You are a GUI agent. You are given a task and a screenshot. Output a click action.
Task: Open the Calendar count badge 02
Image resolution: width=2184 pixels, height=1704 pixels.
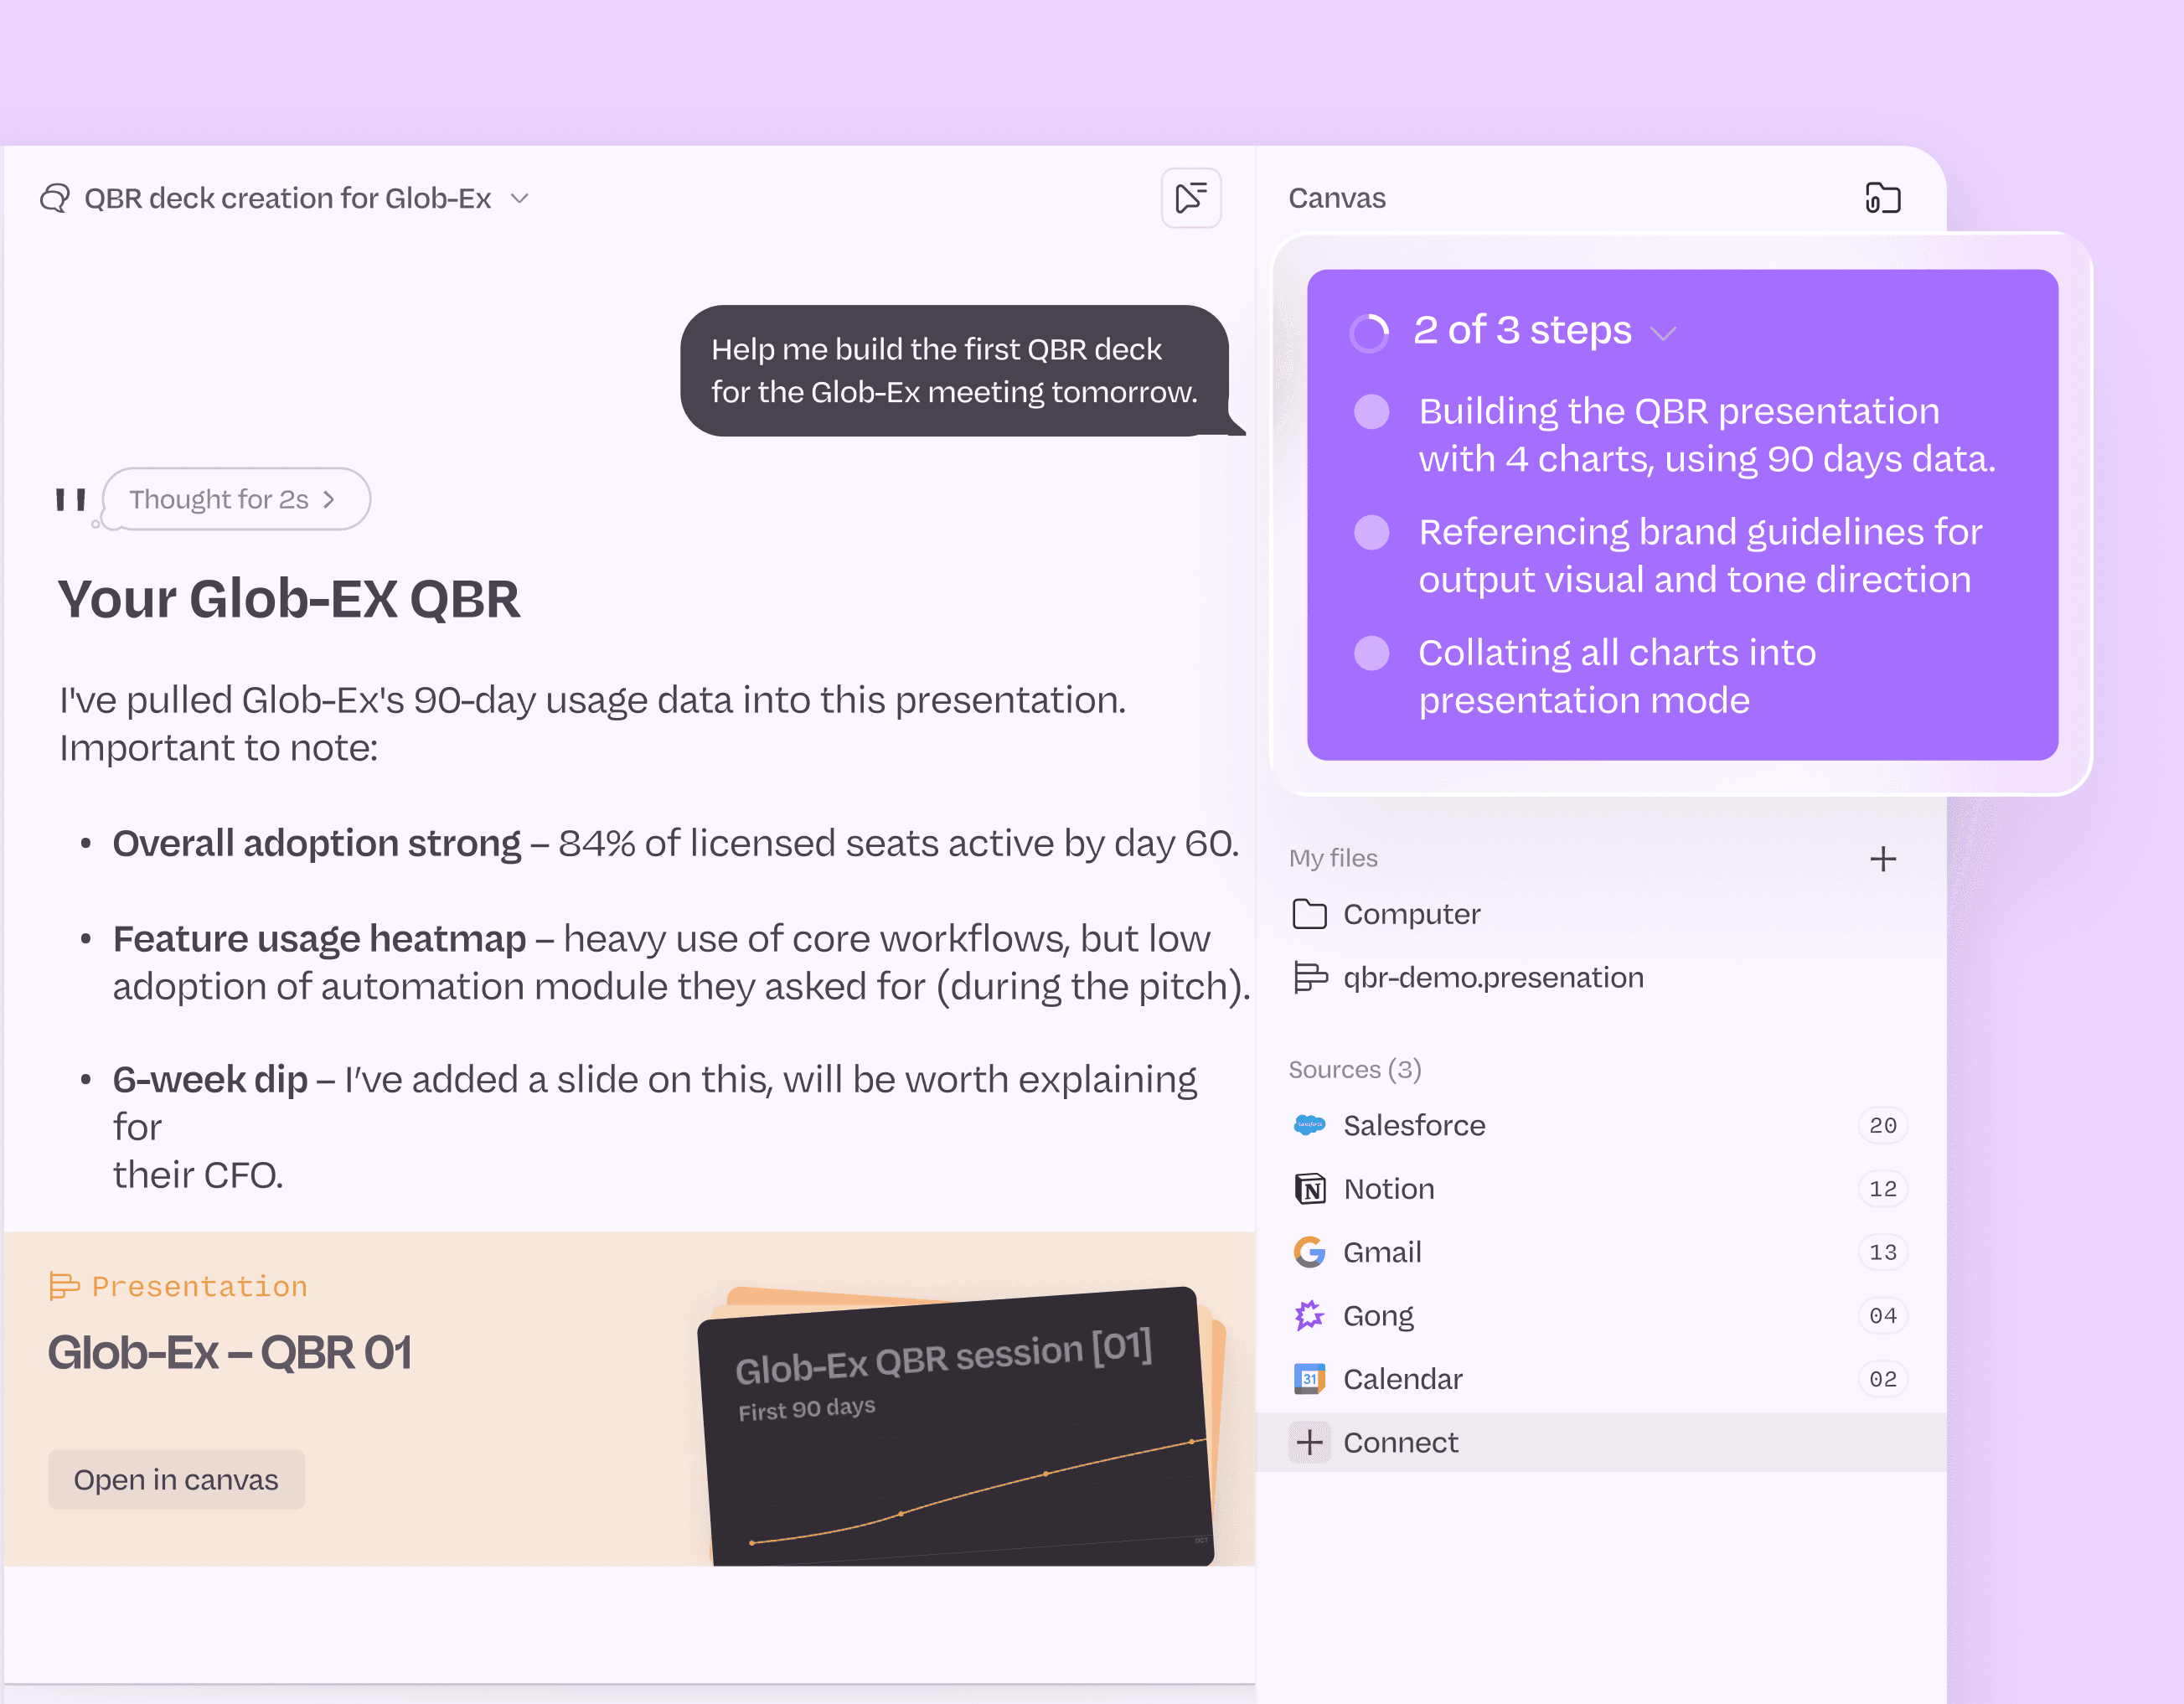click(x=1883, y=1379)
